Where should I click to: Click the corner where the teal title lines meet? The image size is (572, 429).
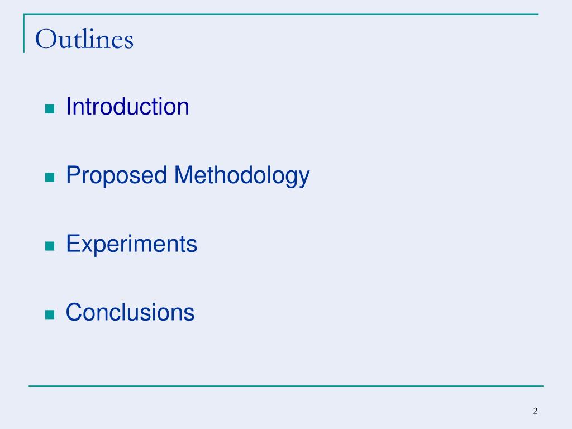tap(24, 15)
